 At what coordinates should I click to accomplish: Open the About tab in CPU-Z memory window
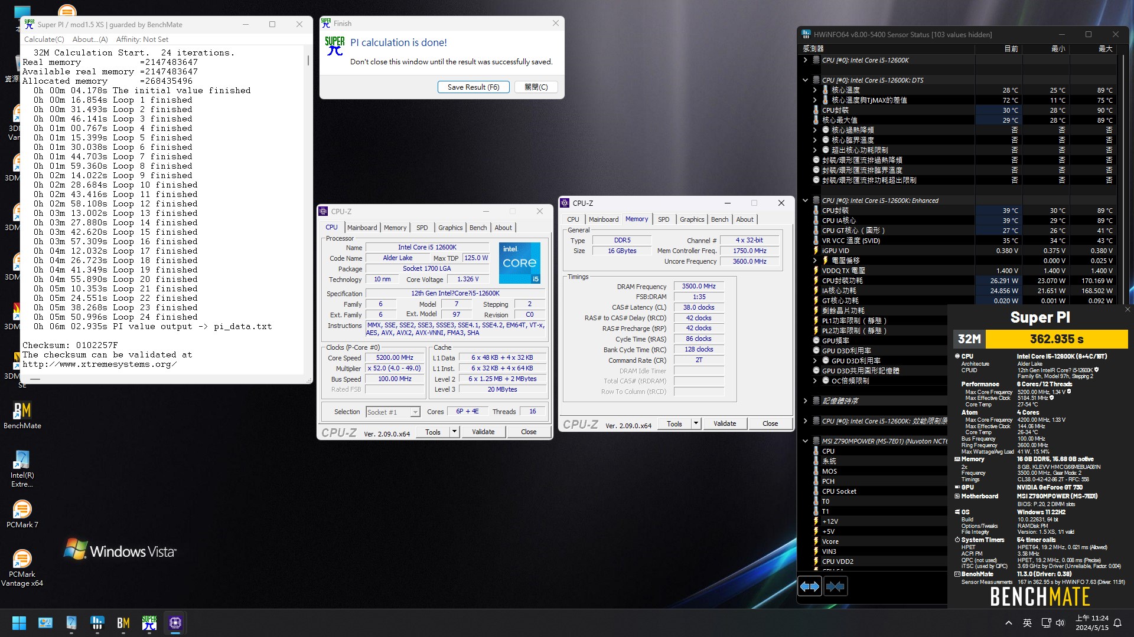click(745, 219)
